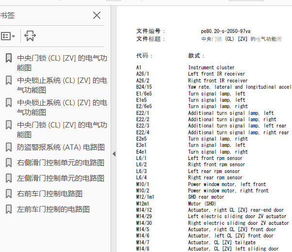Click text Actuator, right CL [ZV] front door
Screen dimensions: 292x252
click(x=232, y=229)
